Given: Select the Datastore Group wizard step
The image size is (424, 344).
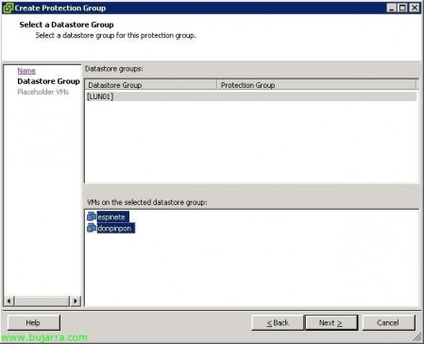Looking at the screenshot, I should tap(48, 81).
